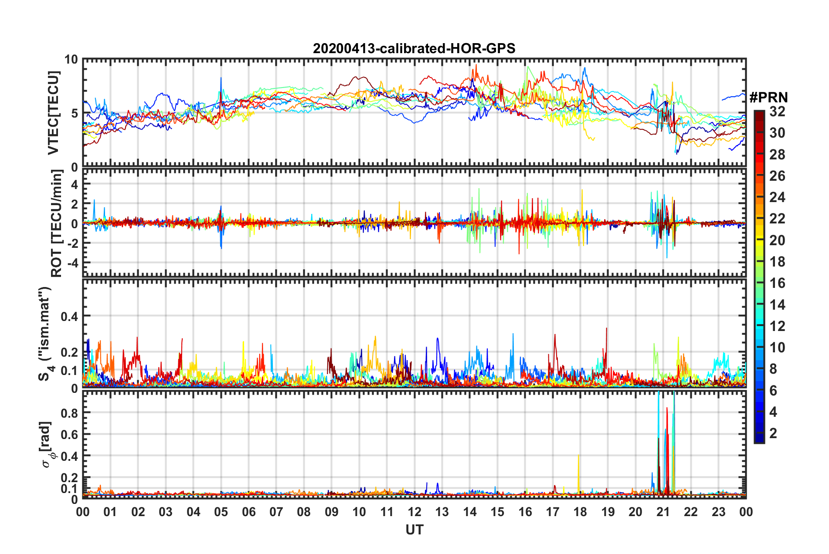829x554 pixels.
Task: Click the UT x-axis label
Action: pos(414,530)
